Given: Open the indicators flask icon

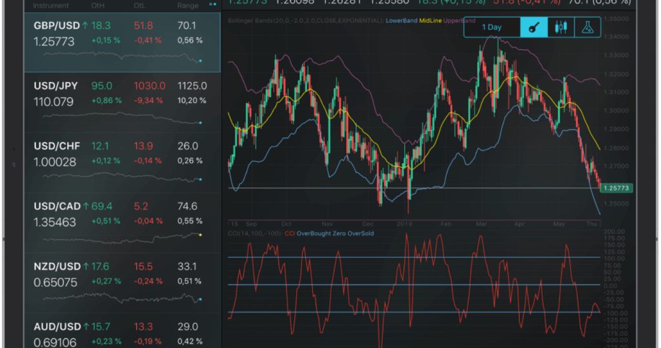Looking at the screenshot, I should (587, 28).
